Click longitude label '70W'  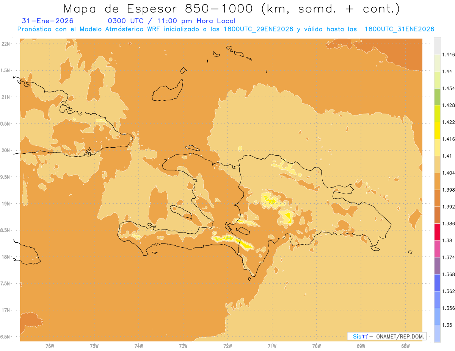pos(317,346)
